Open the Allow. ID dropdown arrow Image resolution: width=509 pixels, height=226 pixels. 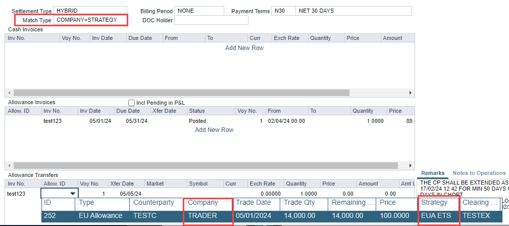[73, 193]
